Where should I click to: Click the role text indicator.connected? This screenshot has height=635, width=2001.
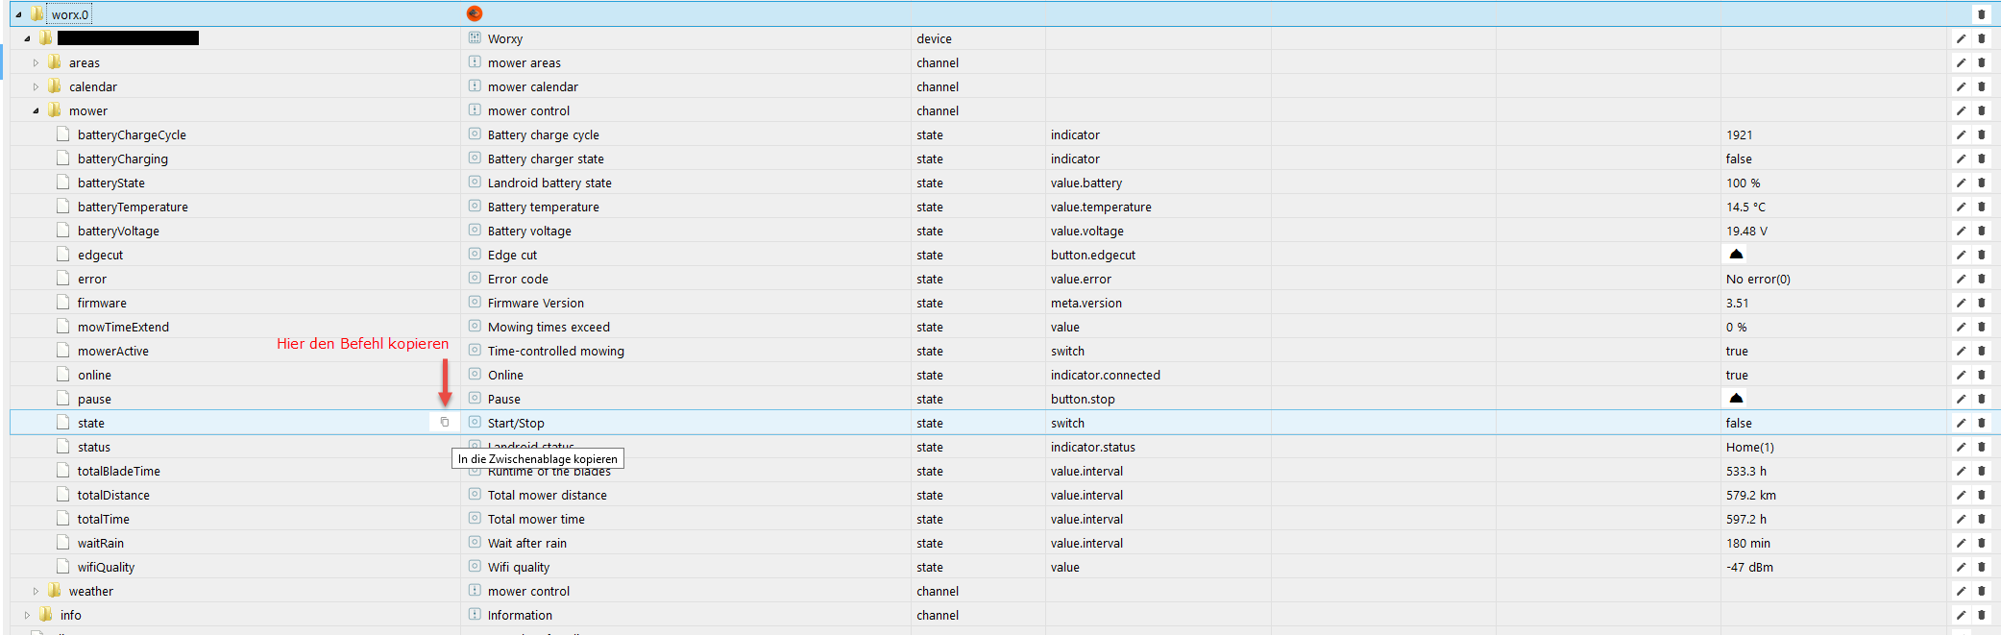tap(1105, 375)
